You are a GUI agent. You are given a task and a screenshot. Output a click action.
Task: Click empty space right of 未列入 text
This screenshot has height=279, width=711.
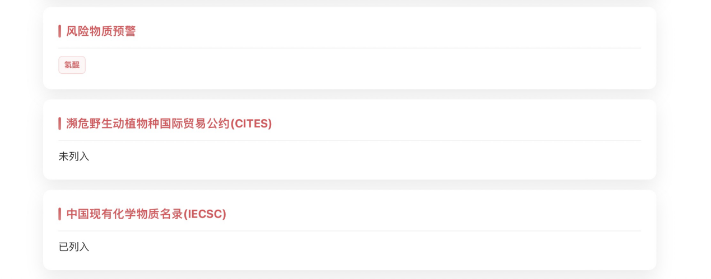(x=336, y=157)
